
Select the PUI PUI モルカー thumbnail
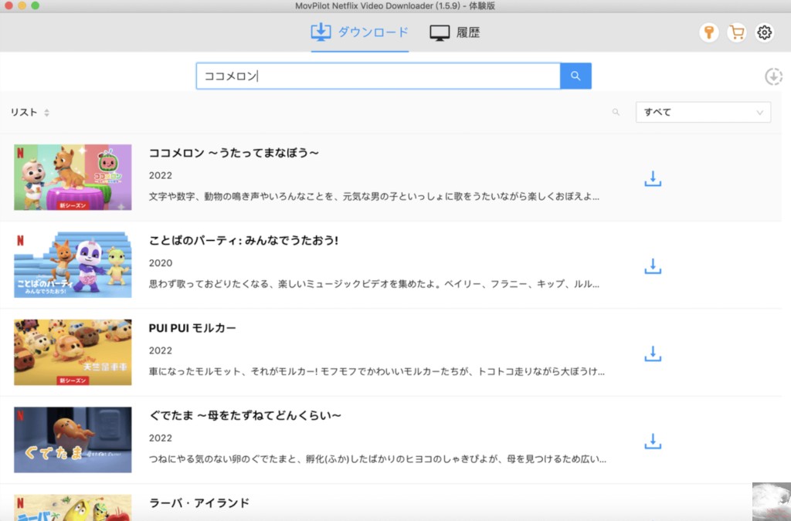tap(73, 352)
